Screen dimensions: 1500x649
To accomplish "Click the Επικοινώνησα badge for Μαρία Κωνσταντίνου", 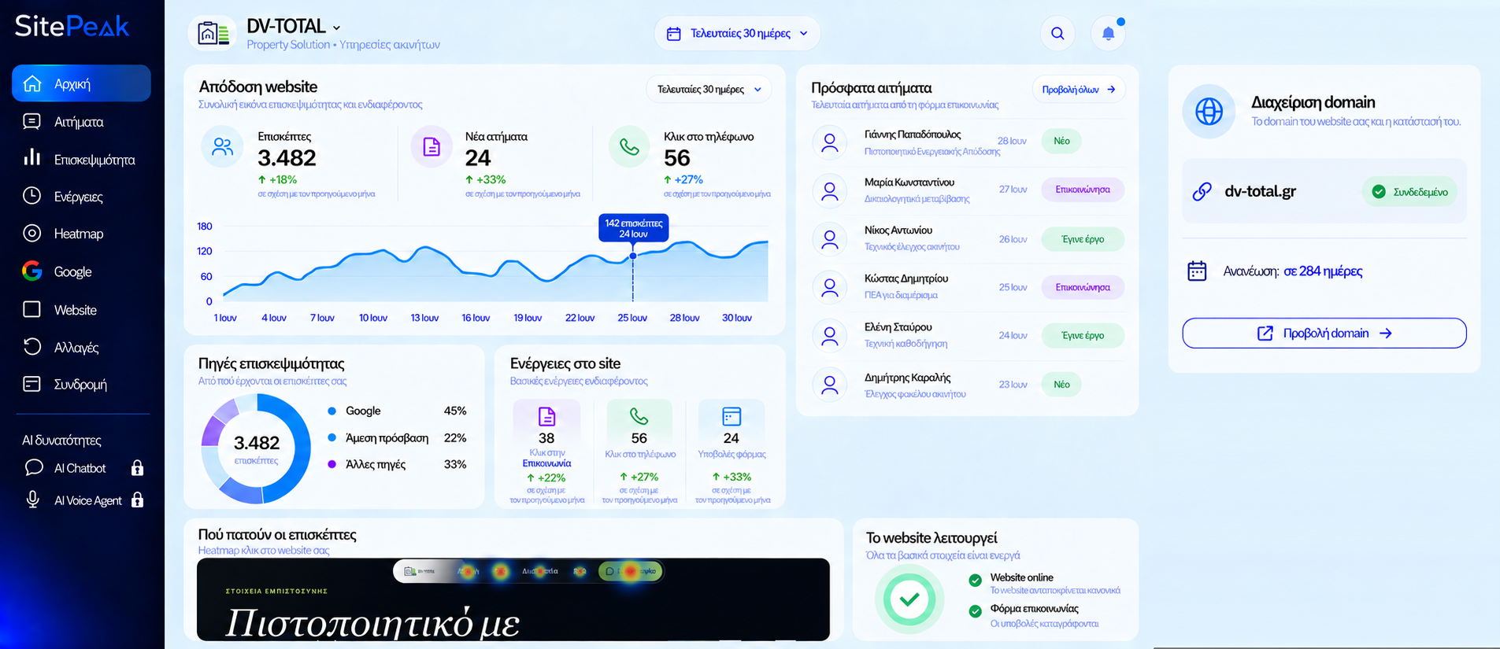I will [1083, 190].
